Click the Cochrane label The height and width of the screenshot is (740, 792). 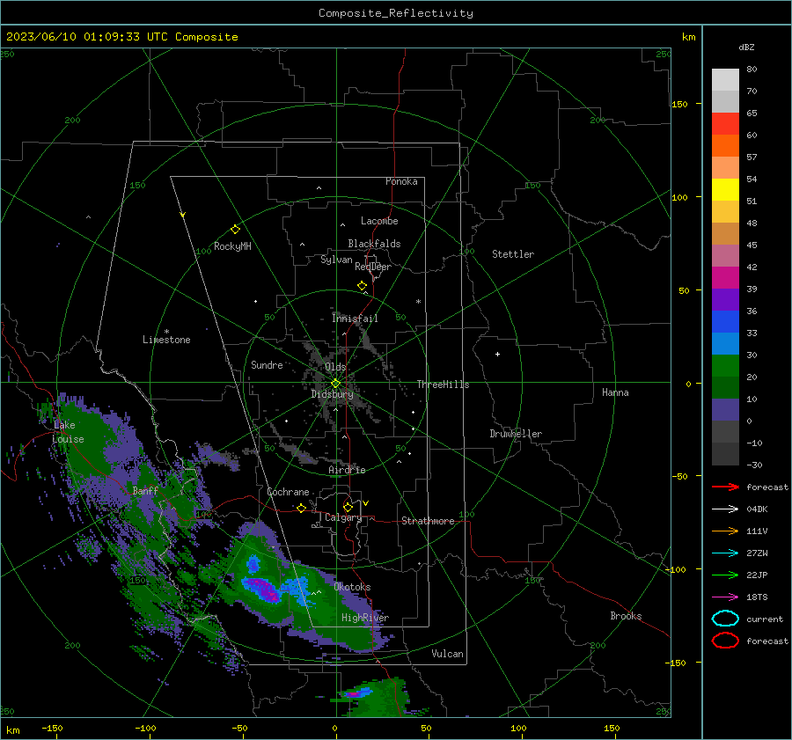click(288, 492)
